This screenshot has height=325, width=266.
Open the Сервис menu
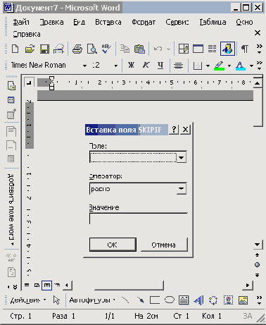pyautogui.click(x=177, y=22)
